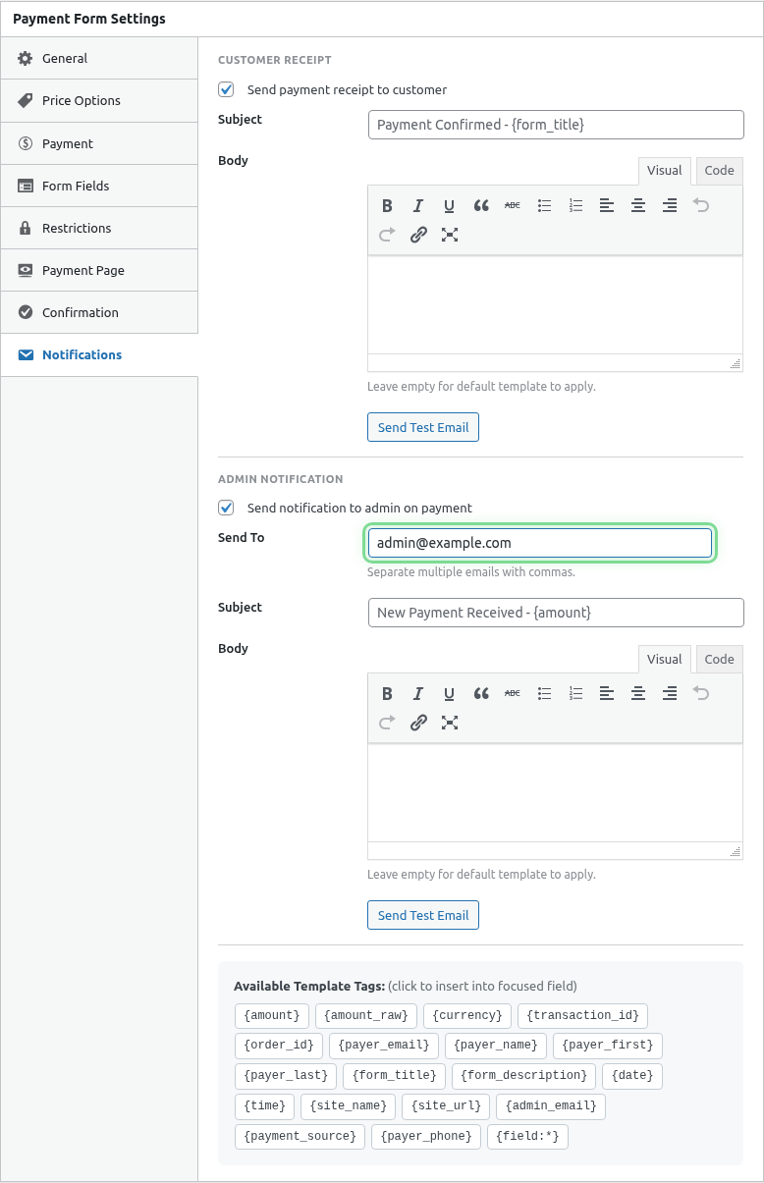Insert a link in the admin notification body
This screenshot has height=1183, width=764.
tap(418, 723)
